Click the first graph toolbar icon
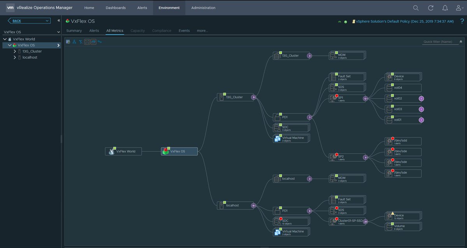 click(x=68, y=42)
